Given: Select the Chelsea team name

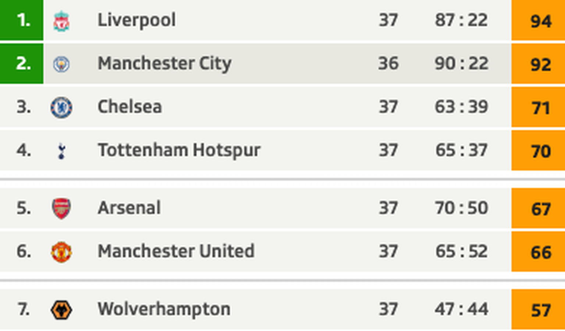Looking at the screenshot, I should [129, 107].
